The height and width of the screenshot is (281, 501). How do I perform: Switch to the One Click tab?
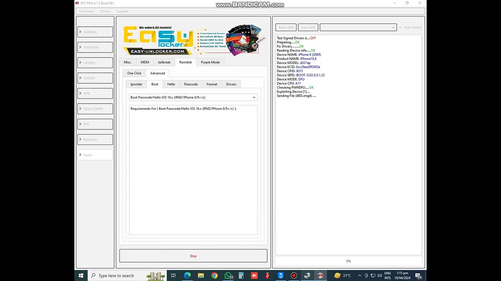134,73
